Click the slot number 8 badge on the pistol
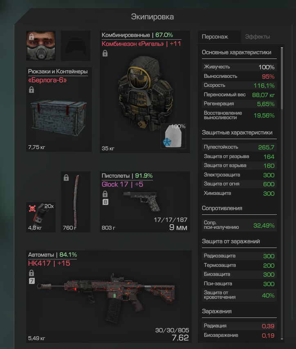Screen dimensions: 296x349 [105, 202]
